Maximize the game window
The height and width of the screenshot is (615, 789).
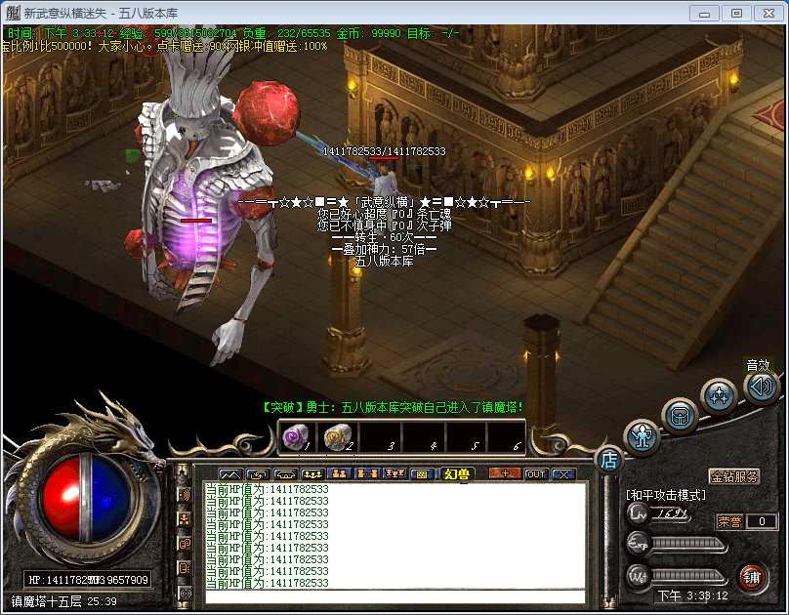point(736,13)
